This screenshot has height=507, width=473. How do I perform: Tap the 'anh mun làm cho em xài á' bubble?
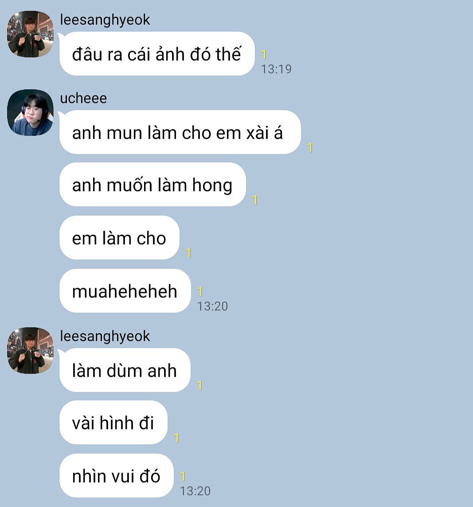tap(180, 132)
